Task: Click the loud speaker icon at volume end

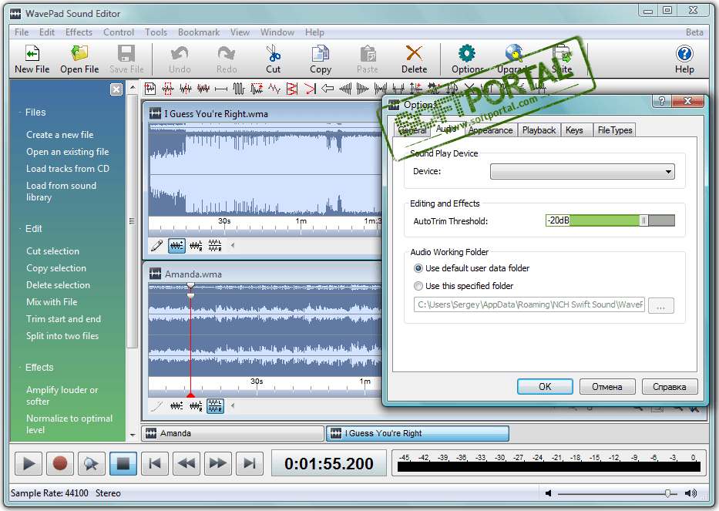Action: (690, 493)
